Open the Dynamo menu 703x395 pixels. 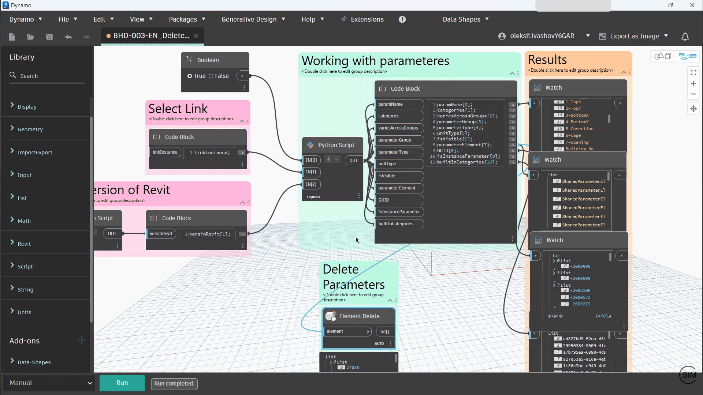click(26, 19)
